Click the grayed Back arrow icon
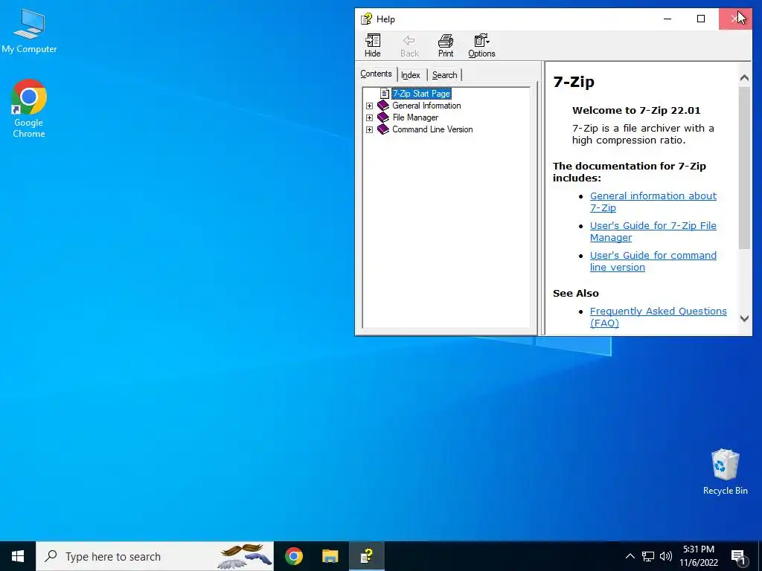762x571 pixels. [409, 41]
